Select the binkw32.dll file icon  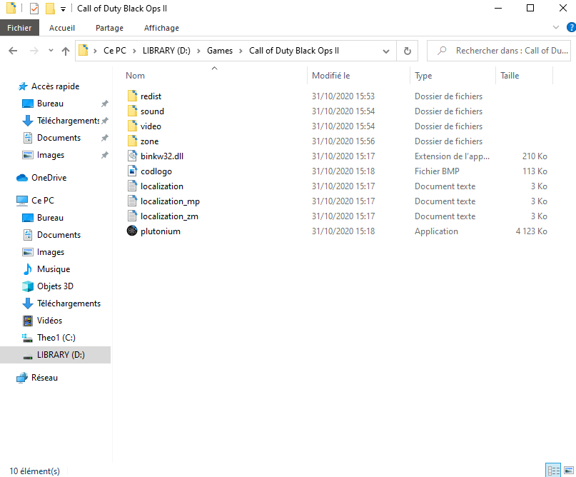click(132, 156)
